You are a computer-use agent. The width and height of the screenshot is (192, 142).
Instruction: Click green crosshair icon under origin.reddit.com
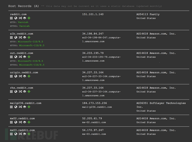pyautogui.click(x=29, y=76)
